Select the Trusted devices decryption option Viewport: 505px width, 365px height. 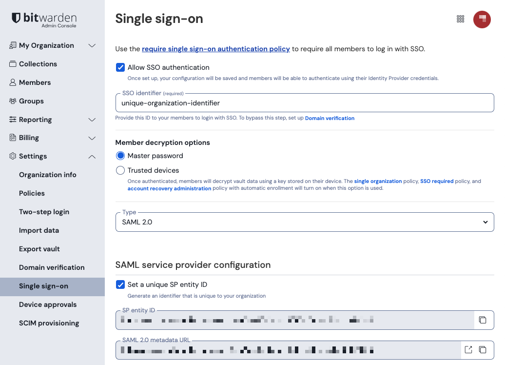tap(120, 171)
